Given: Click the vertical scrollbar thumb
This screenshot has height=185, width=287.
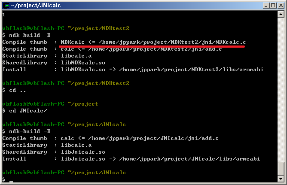Looking at the screenshot, I should (281, 169).
